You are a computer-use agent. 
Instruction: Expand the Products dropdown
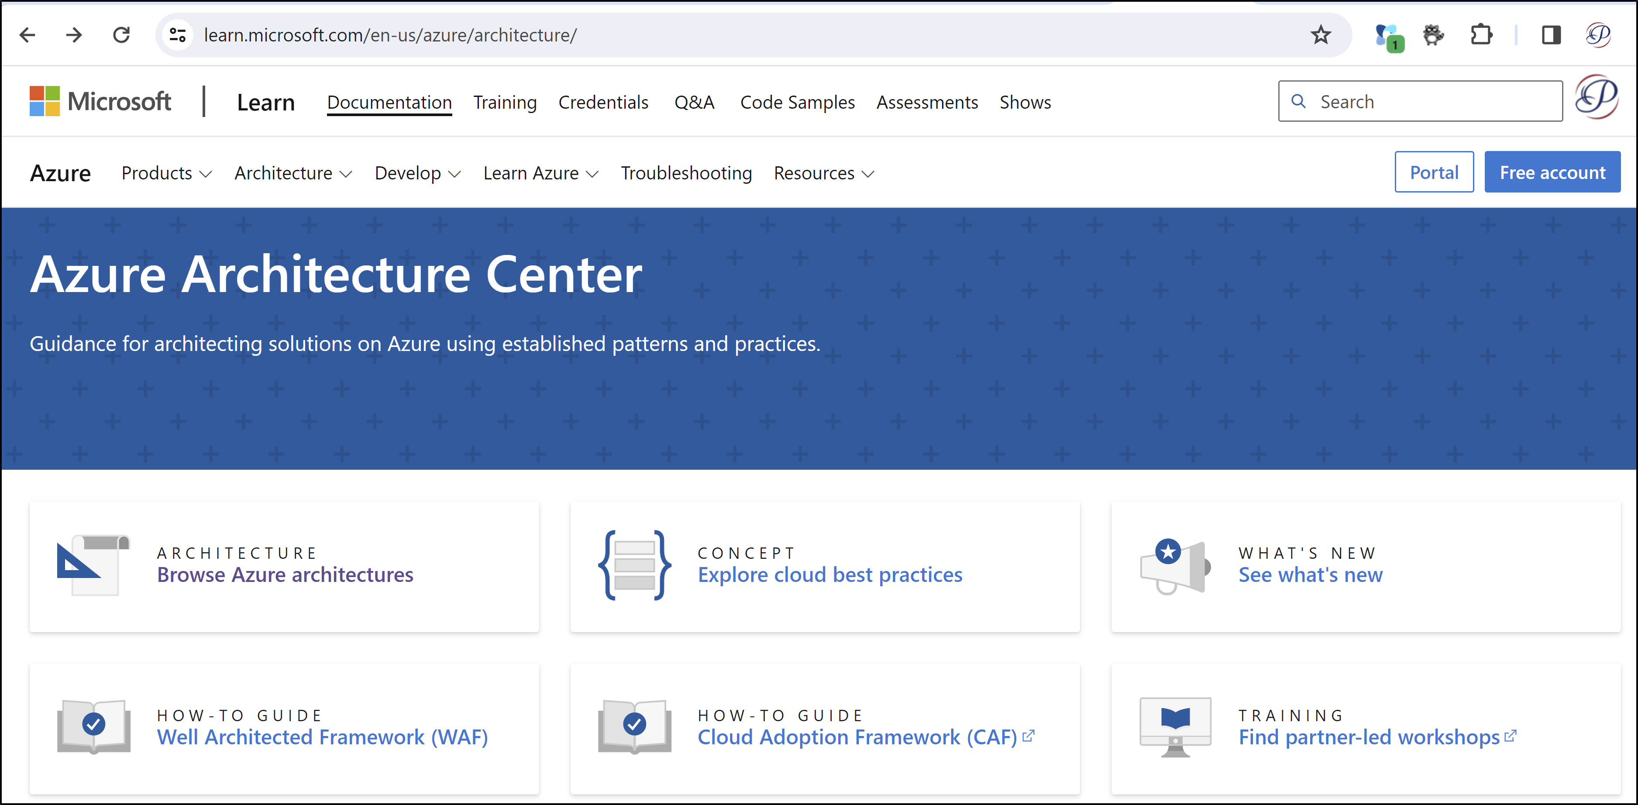[x=167, y=173]
